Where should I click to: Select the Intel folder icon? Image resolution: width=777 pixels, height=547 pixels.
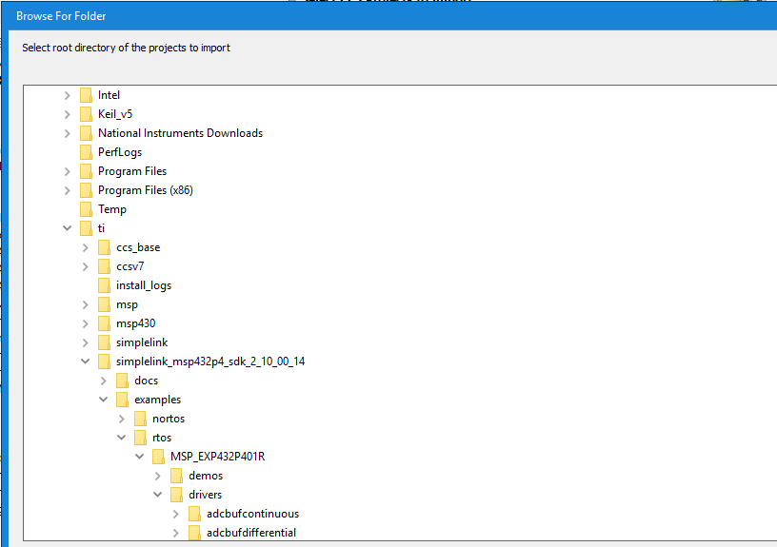click(x=86, y=95)
